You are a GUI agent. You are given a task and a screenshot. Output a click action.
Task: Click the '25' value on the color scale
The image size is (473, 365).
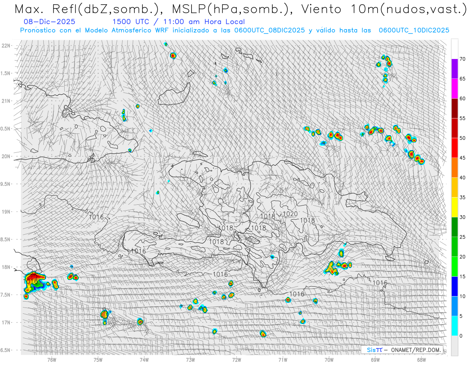pyautogui.click(x=462, y=237)
